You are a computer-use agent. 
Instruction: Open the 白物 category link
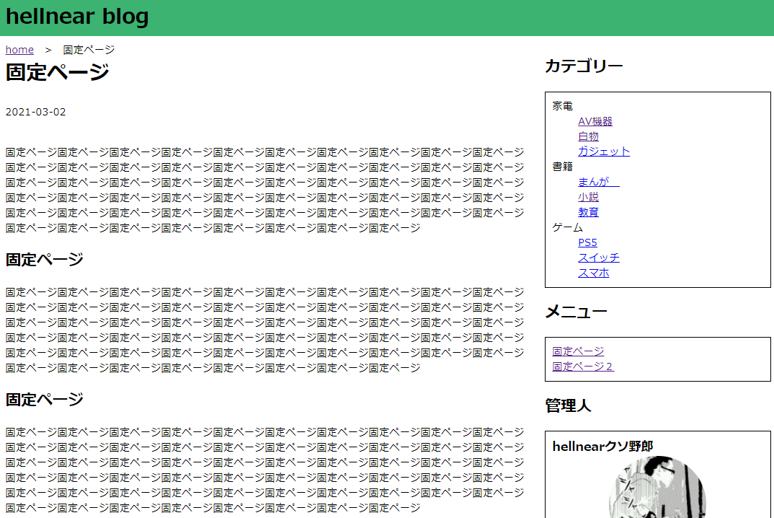pyautogui.click(x=588, y=136)
